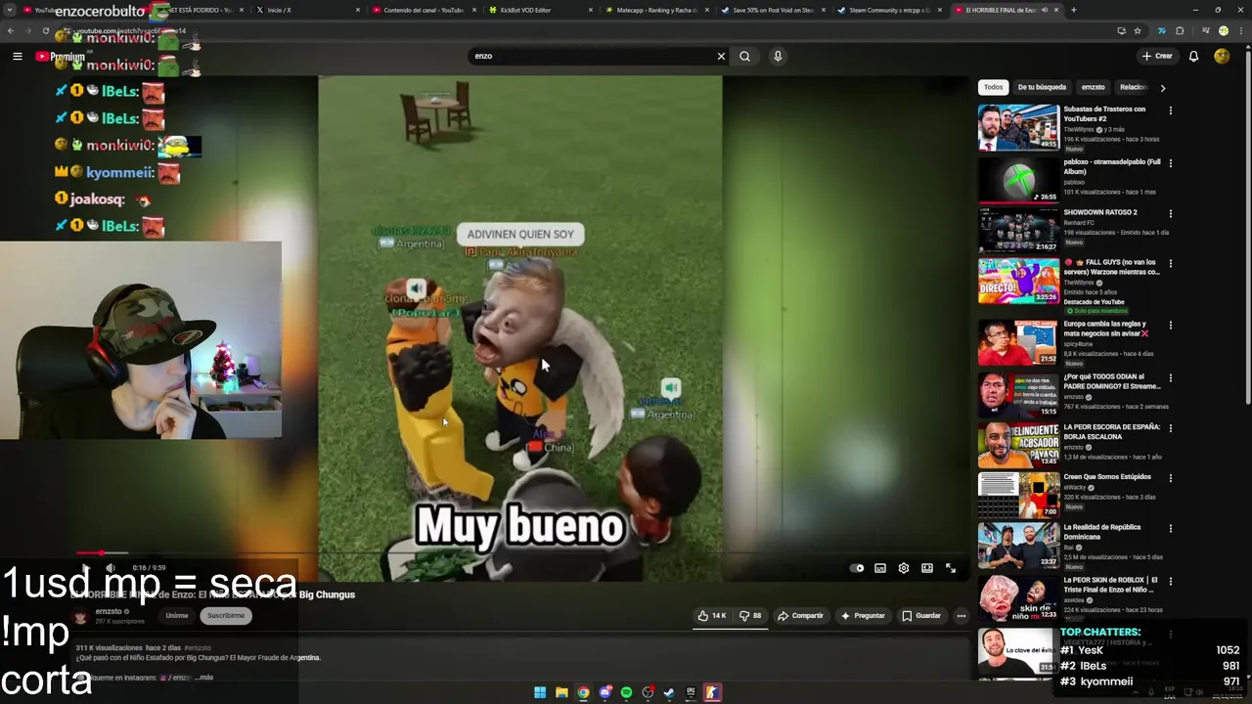Open 'SHOWDOWN RATOSO 2' video title

[1100, 212]
